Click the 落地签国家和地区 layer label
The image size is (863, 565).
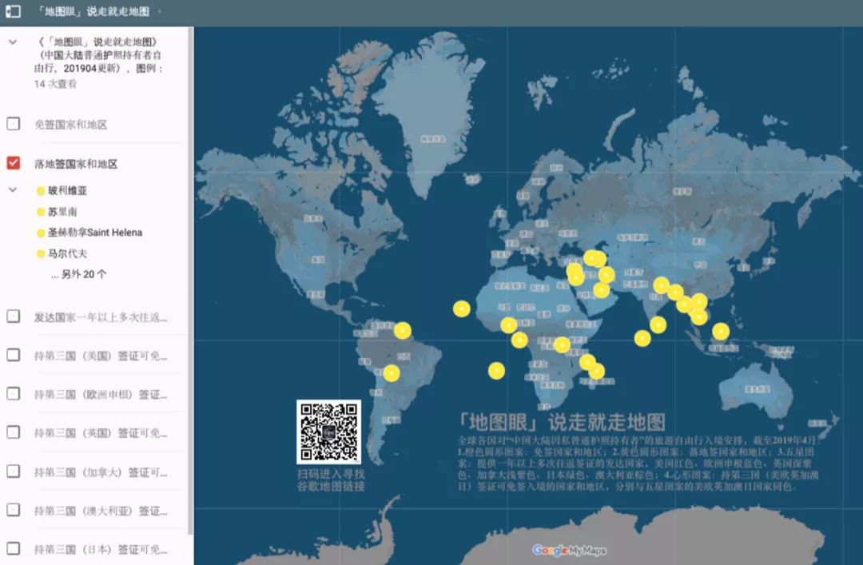pyautogui.click(x=76, y=164)
